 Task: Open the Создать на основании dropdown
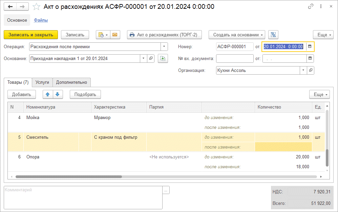[237, 35]
